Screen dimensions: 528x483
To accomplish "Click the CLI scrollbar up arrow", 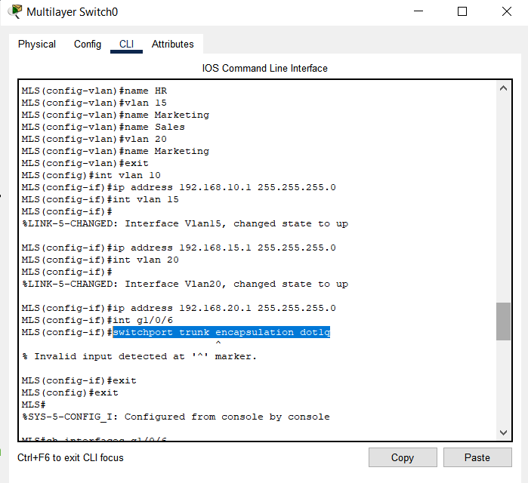I will click(x=503, y=88).
